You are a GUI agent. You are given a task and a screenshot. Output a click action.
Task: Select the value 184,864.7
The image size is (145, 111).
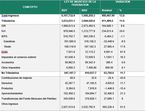(x=91, y=93)
